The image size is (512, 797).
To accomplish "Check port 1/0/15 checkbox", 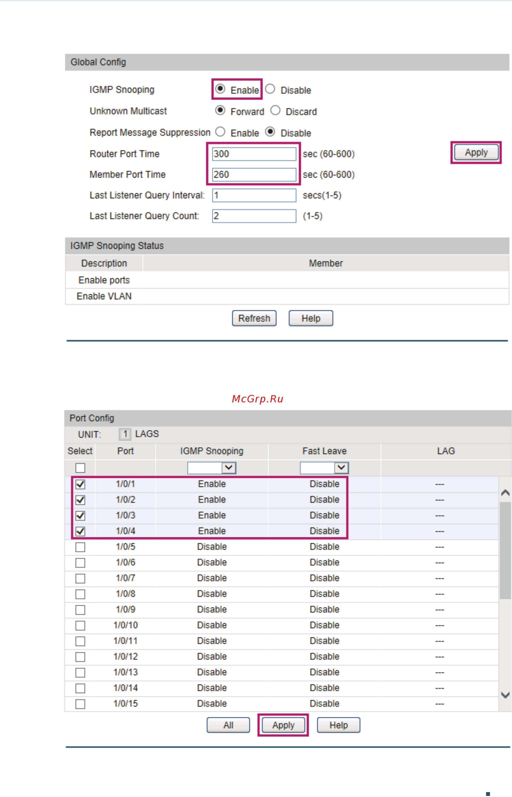I will (80, 704).
